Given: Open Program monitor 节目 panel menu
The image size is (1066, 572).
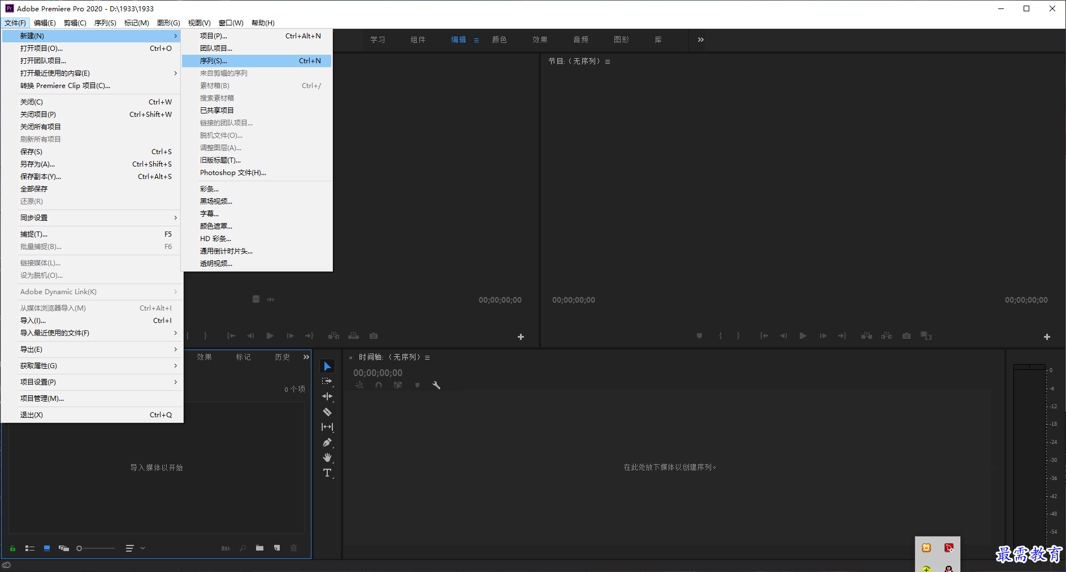Looking at the screenshot, I should 608,62.
